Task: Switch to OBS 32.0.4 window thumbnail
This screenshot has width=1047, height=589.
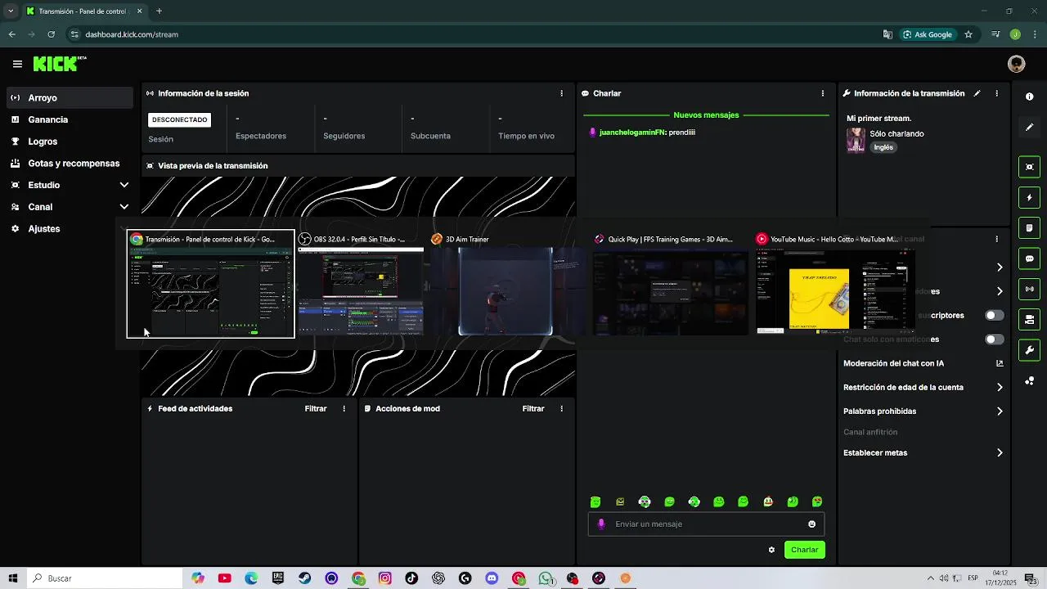Action: coord(361,284)
